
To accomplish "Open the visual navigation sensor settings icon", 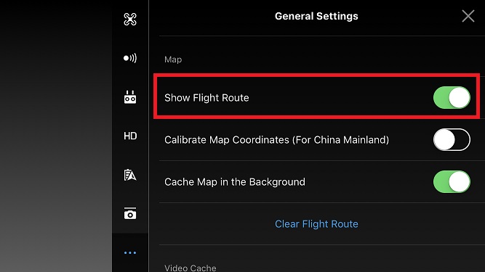I will click(130, 58).
